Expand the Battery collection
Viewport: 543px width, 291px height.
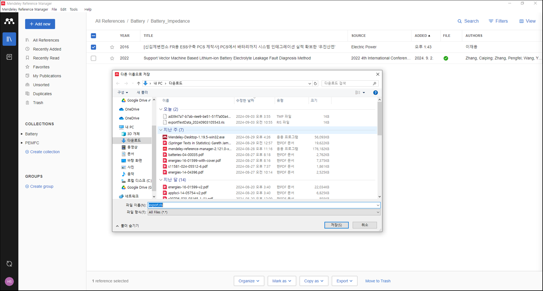pos(22,134)
